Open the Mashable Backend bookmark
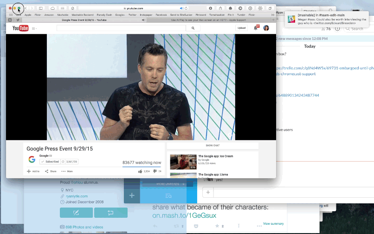374x234 pixels. (x=83, y=15)
